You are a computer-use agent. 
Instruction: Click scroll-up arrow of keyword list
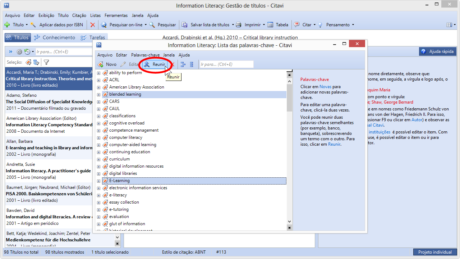289,81
